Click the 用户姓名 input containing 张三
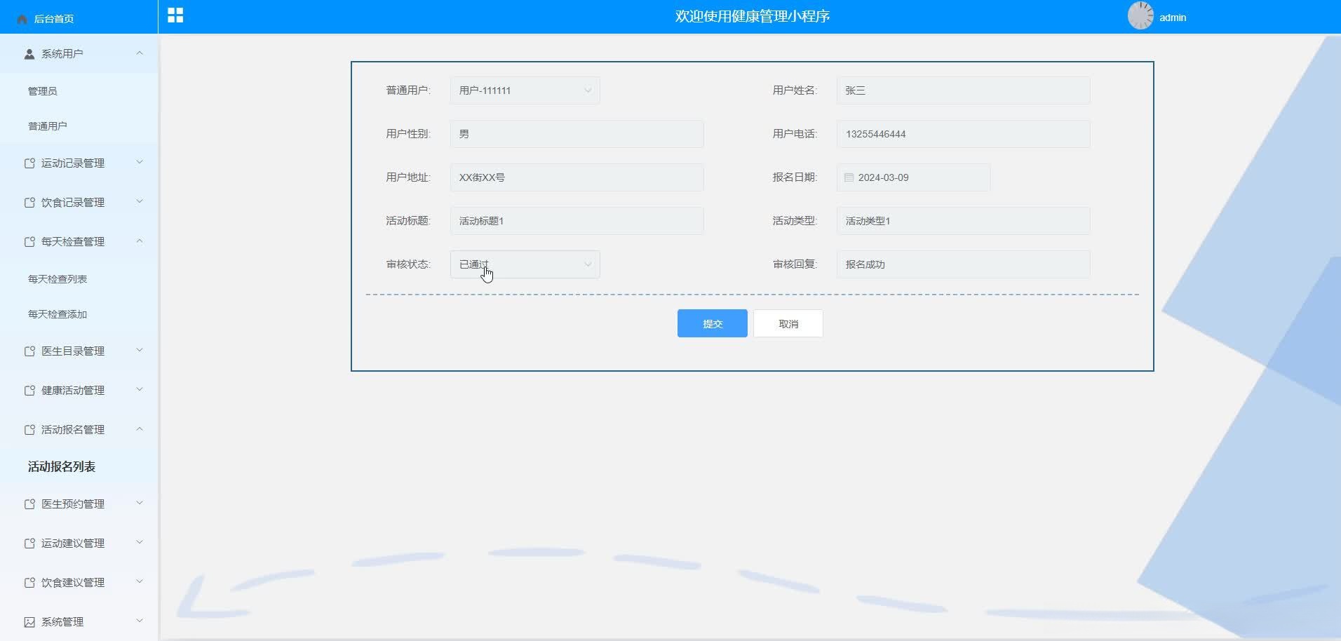1341x641 pixels. 962,90
